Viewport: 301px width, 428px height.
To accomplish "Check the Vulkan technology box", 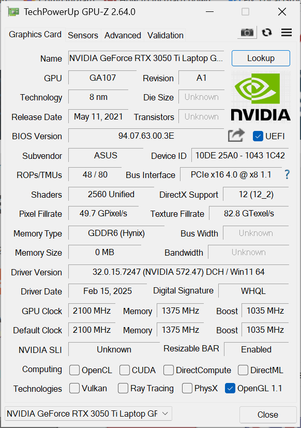I will click(74, 388).
